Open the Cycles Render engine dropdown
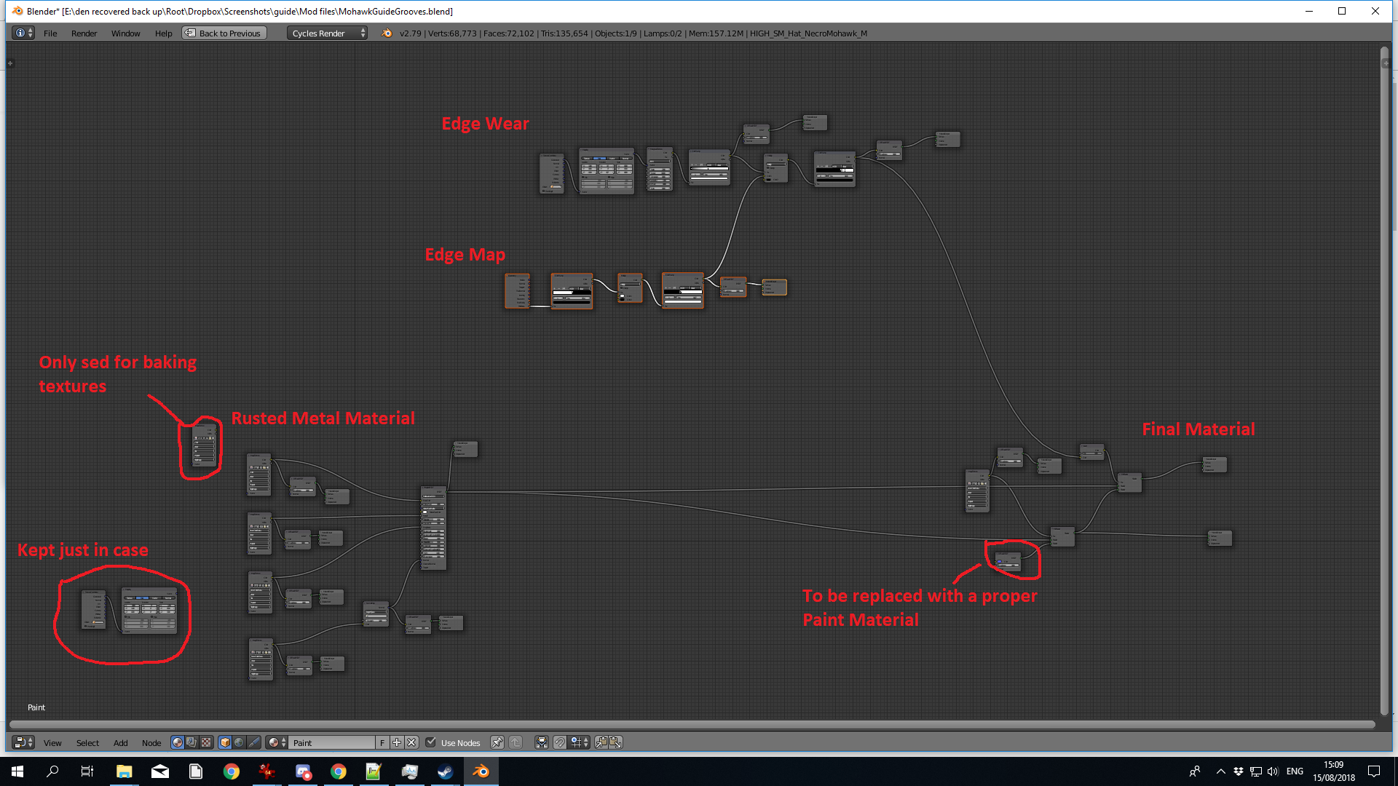The image size is (1398, 786). click(x=328, y=33)
